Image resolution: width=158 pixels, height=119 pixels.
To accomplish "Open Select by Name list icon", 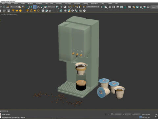I will (23, 7).
